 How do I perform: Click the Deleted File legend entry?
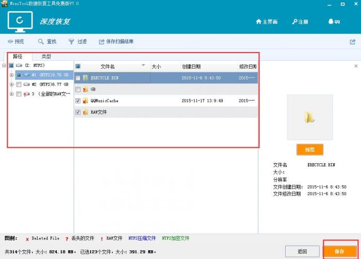pyautogui.click(x=43, y=238)
